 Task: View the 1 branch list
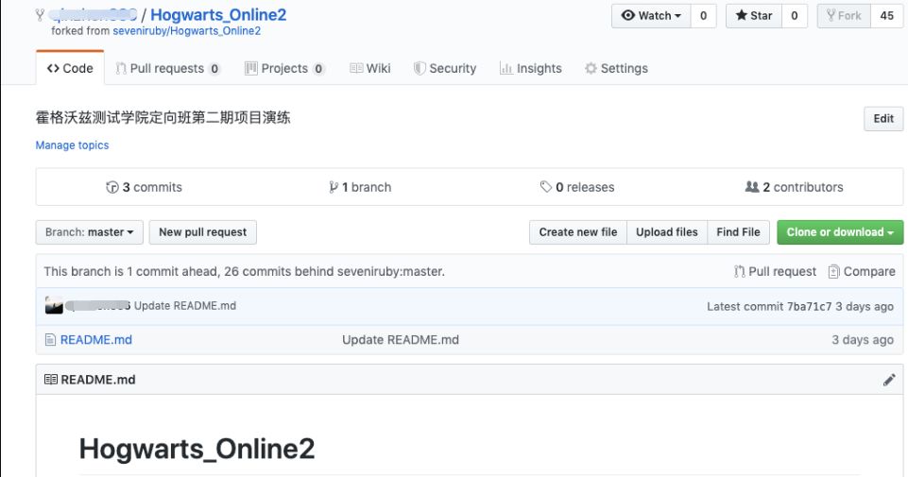coord(360,187)
